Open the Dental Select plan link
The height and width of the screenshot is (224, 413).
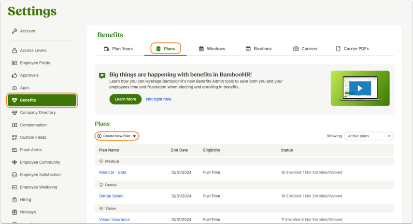pyautogui.click(x=112, y=196)
